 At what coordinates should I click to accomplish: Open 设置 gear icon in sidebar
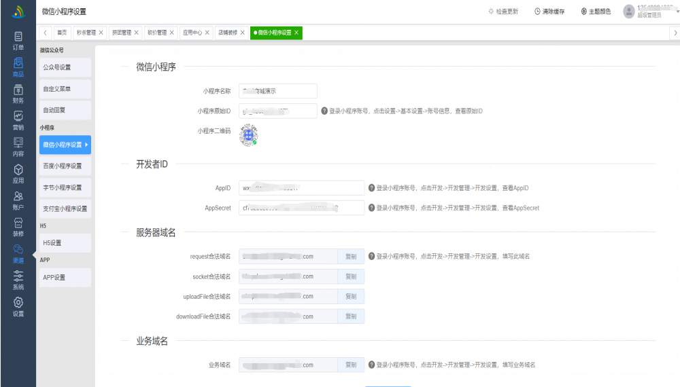pyautogui.click(x=18, y=306)
